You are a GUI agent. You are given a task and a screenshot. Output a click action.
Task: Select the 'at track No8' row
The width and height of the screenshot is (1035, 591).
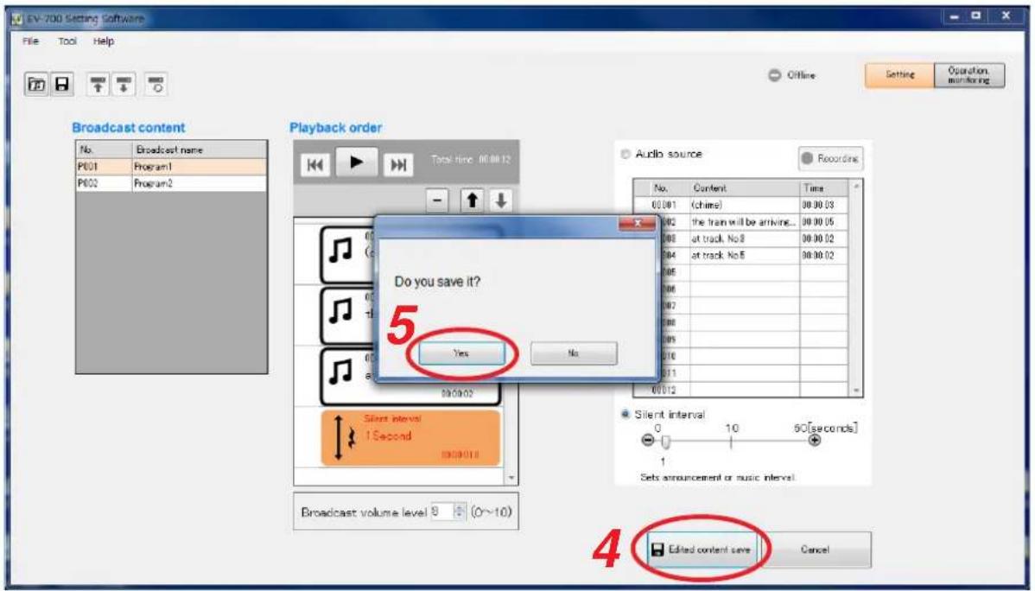(x=741, y=238)
